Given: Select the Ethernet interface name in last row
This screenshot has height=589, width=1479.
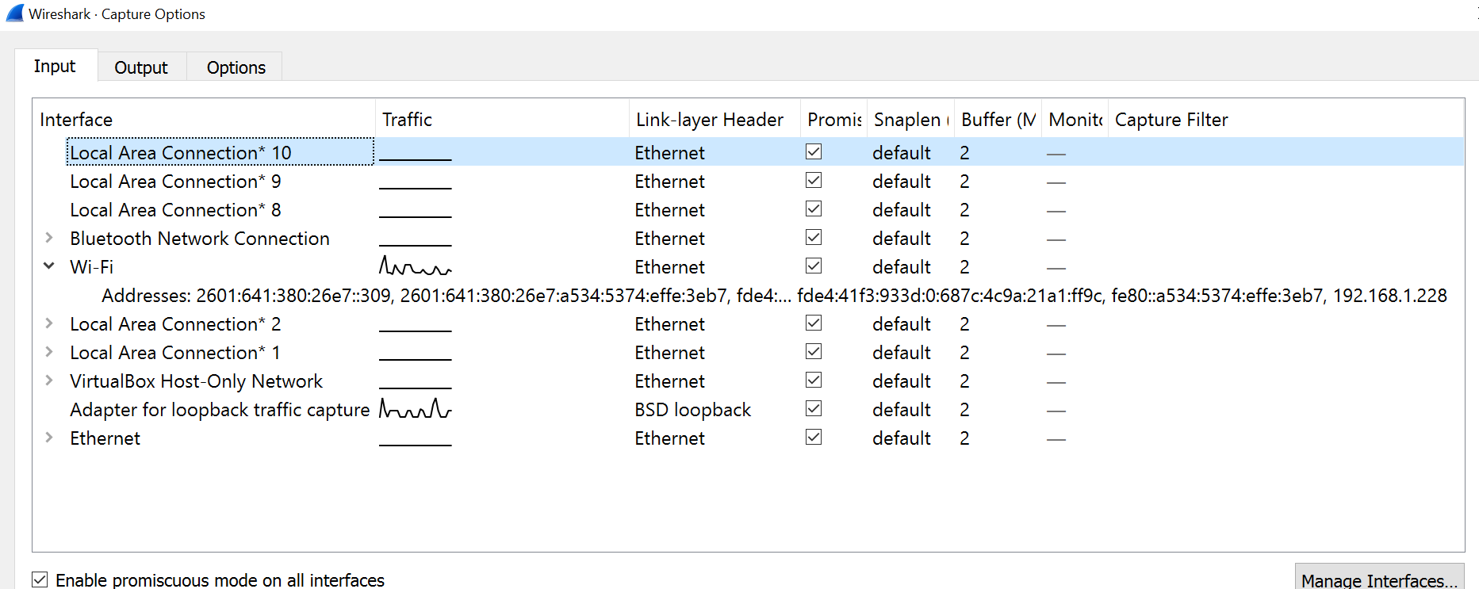Looking at the screenshot, I should coord(105,438).
